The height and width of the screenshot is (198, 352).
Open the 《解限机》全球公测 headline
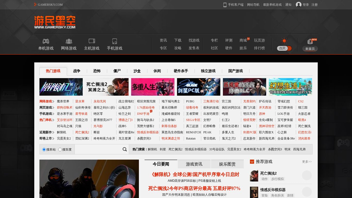[x=195, y=175]
